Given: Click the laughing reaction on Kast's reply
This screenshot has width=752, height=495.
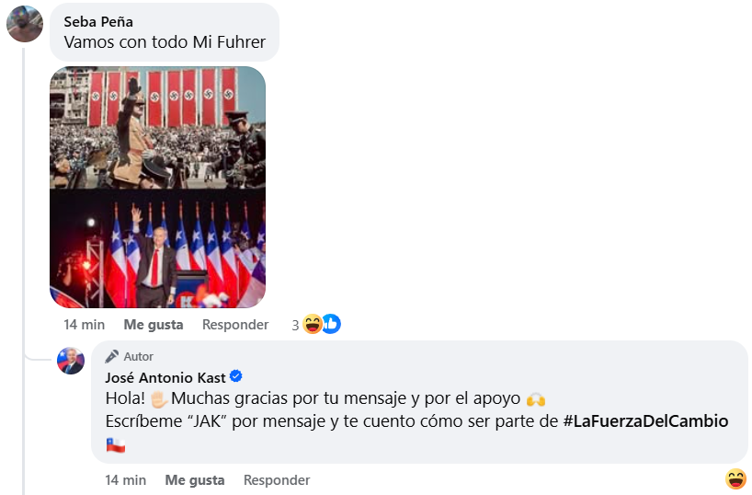Looking at the screenshot, I should pos(735,479).
